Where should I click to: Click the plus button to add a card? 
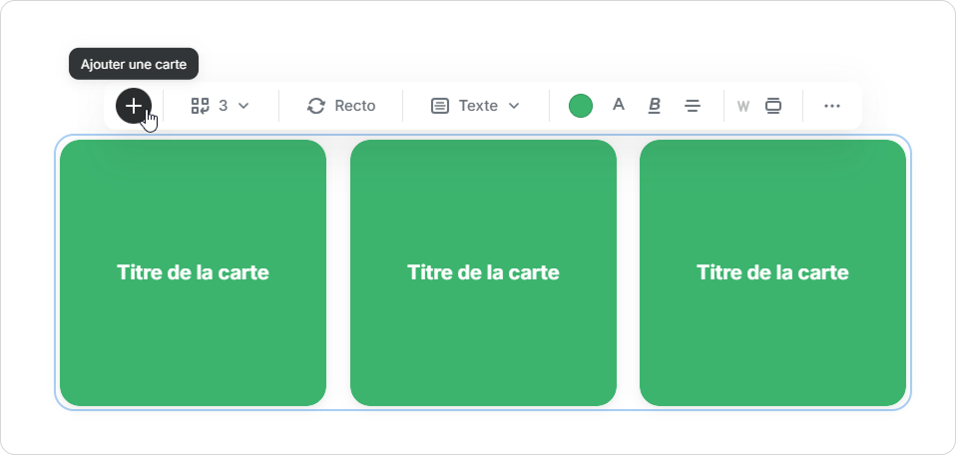(x=133, y=106)
